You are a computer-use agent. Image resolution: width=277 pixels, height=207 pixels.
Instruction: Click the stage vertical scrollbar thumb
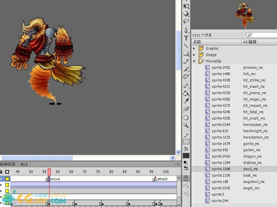click(x=178, y=50)
